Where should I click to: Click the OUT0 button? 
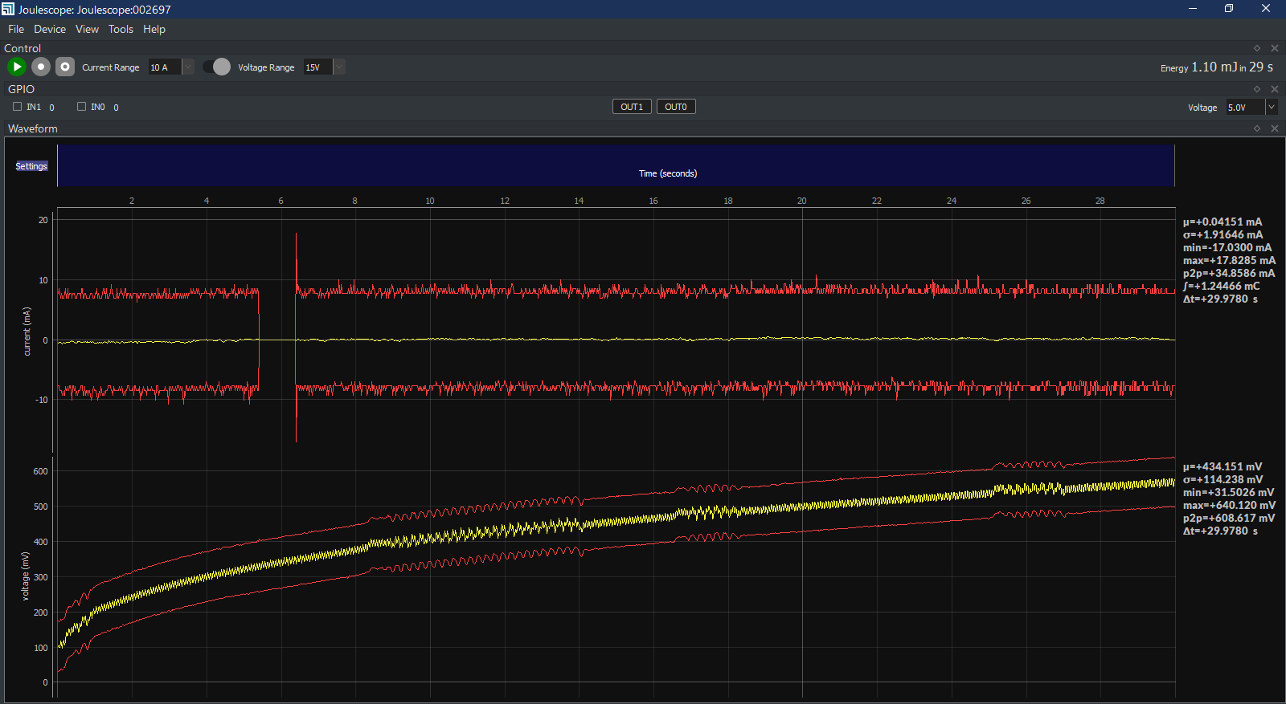[676, 107]
